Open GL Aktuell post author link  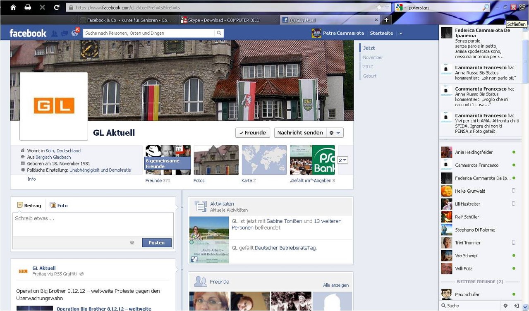(x=44, y=268)
